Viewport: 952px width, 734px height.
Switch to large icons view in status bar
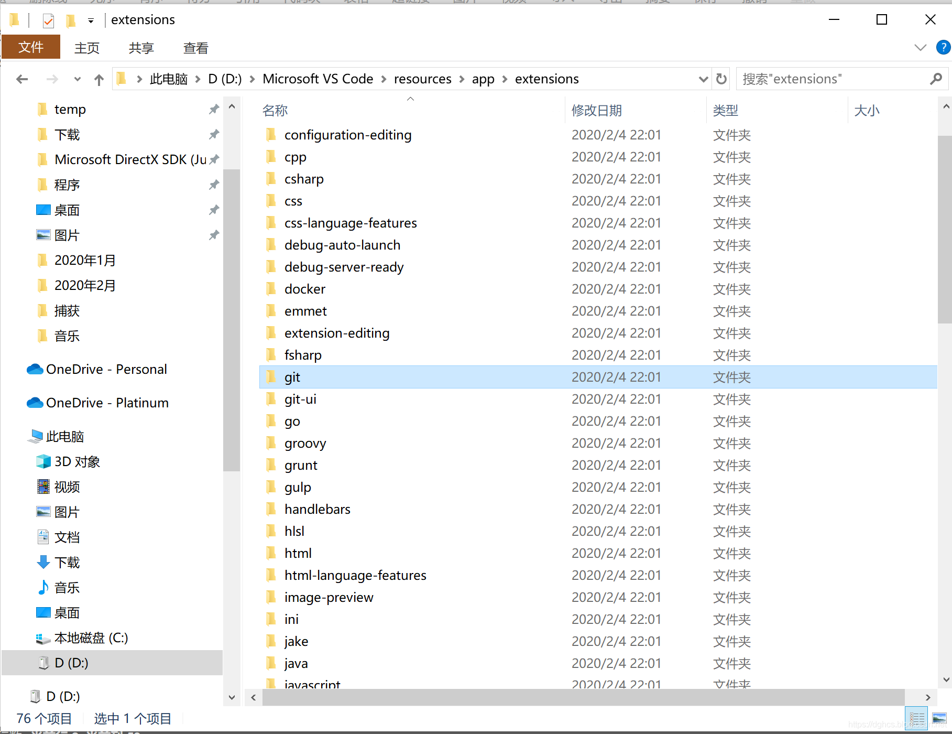tap(939, 718)
